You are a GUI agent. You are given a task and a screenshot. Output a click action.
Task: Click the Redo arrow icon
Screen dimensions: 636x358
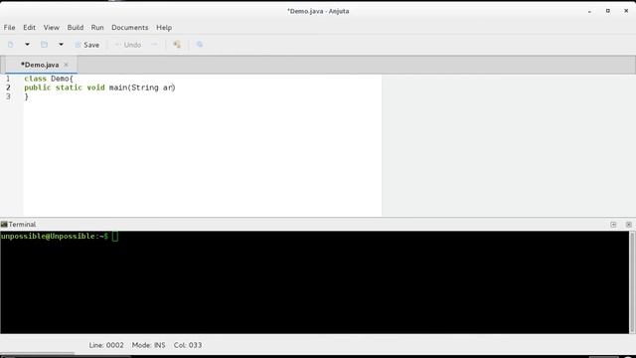pos(154,45)
